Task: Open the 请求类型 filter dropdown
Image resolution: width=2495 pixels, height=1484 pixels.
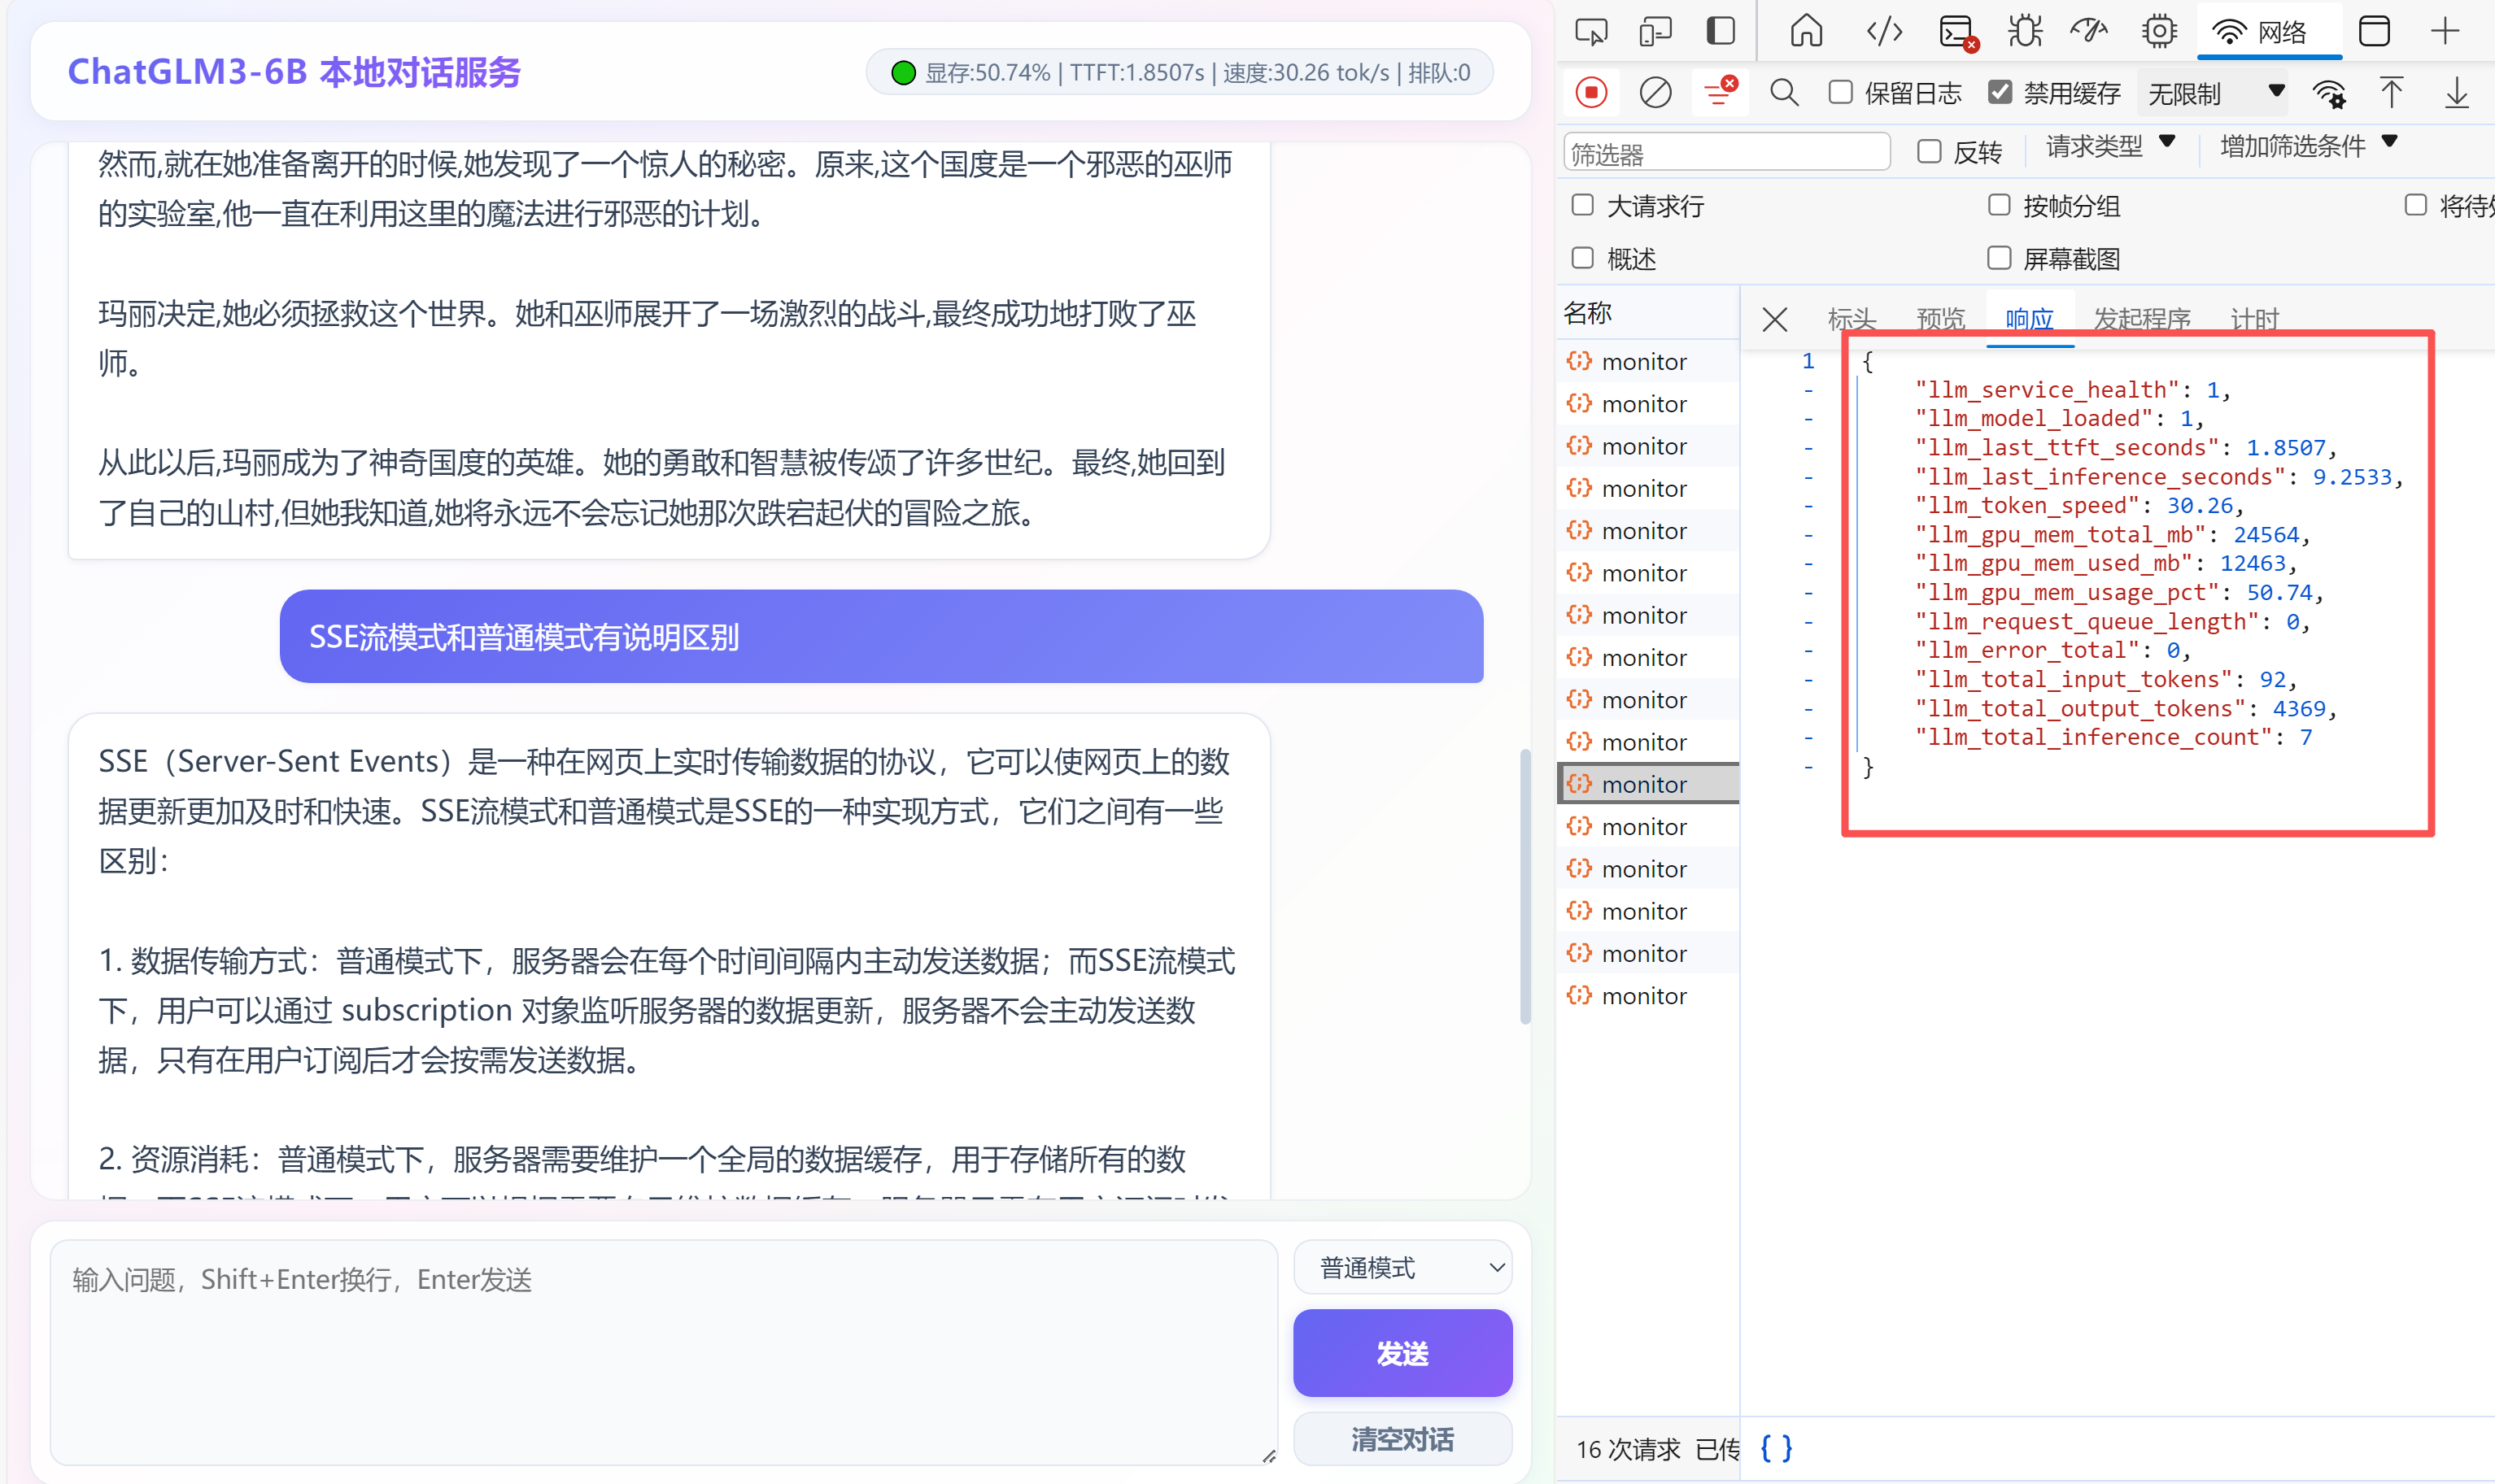Action: tap(2110, 147)
